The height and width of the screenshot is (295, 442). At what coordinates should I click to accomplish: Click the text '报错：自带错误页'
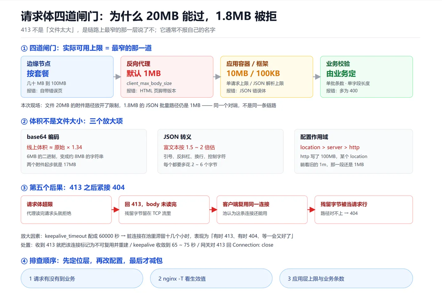(x=45, y=91)
